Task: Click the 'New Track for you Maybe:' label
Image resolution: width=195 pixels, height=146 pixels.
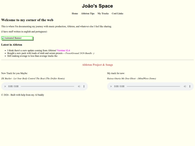Action: pyautogui.click(x=14, y=74)
